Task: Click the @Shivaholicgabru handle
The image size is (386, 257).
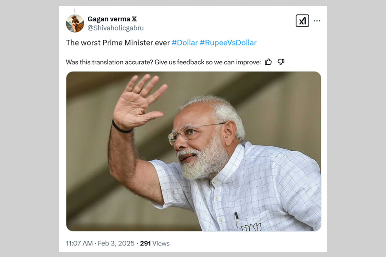Action: (x=115, y=28)
